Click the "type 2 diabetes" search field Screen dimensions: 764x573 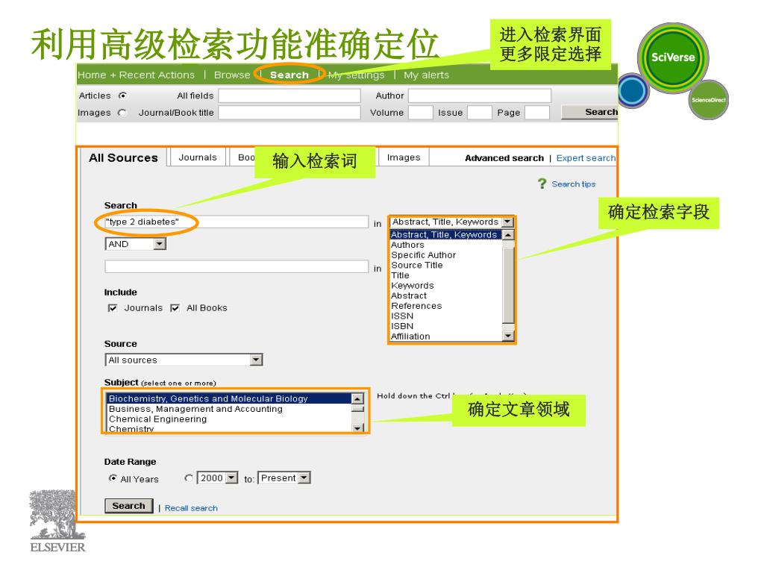click(x=236, y=222)
